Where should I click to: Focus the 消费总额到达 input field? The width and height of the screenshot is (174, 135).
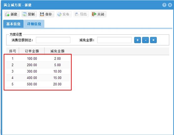click(53, 40)
